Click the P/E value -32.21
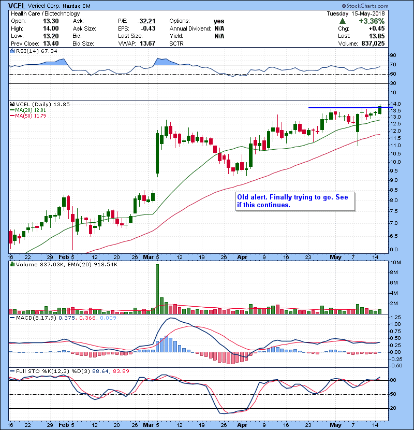 click(146, 21)
